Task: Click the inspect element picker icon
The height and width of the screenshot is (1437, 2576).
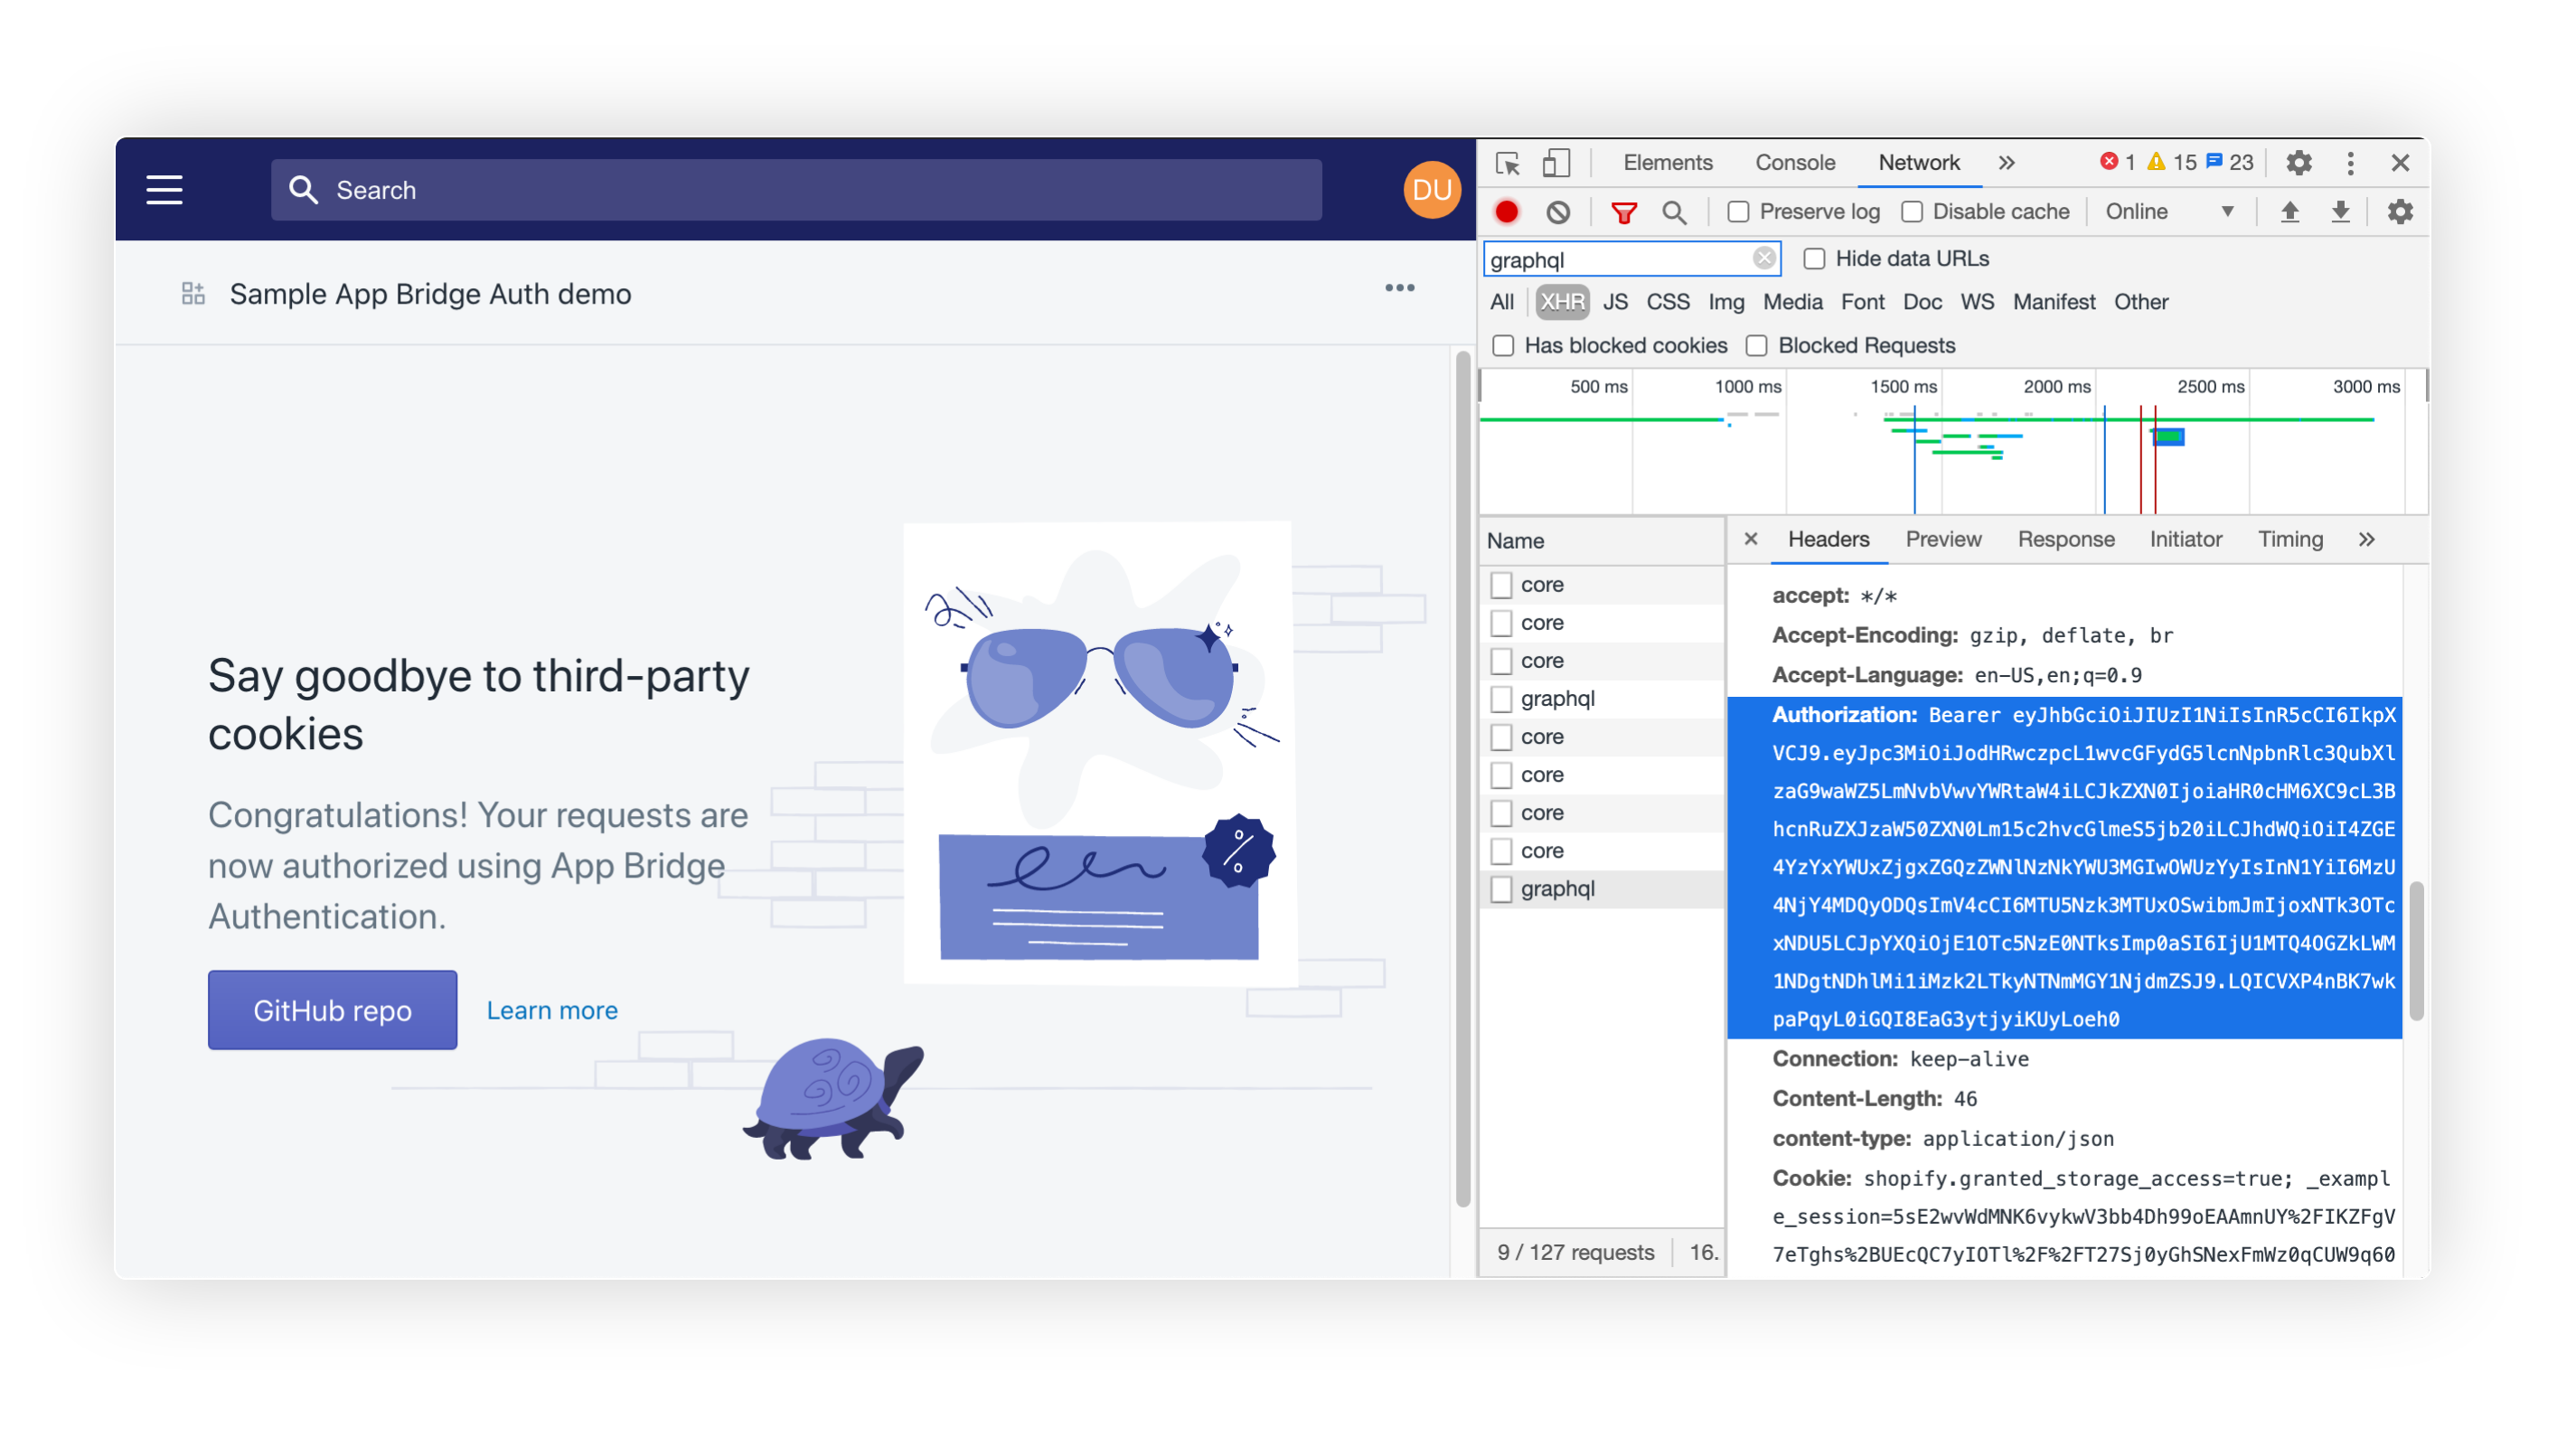Action: tap(1507, 163)
